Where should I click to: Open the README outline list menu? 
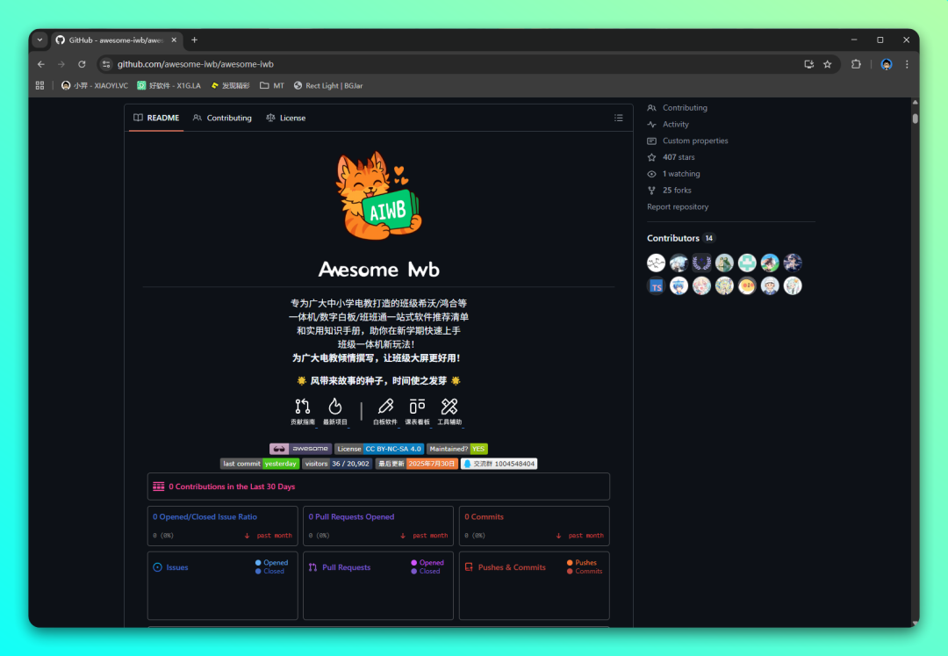click(x=618, y=118)
